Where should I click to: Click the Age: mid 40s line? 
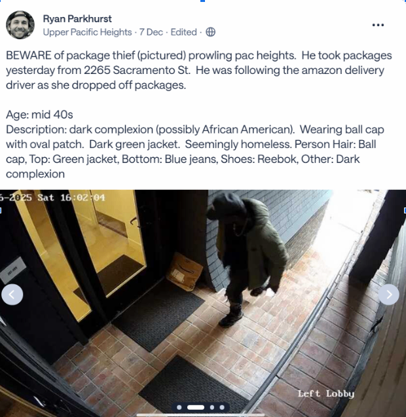39,115
